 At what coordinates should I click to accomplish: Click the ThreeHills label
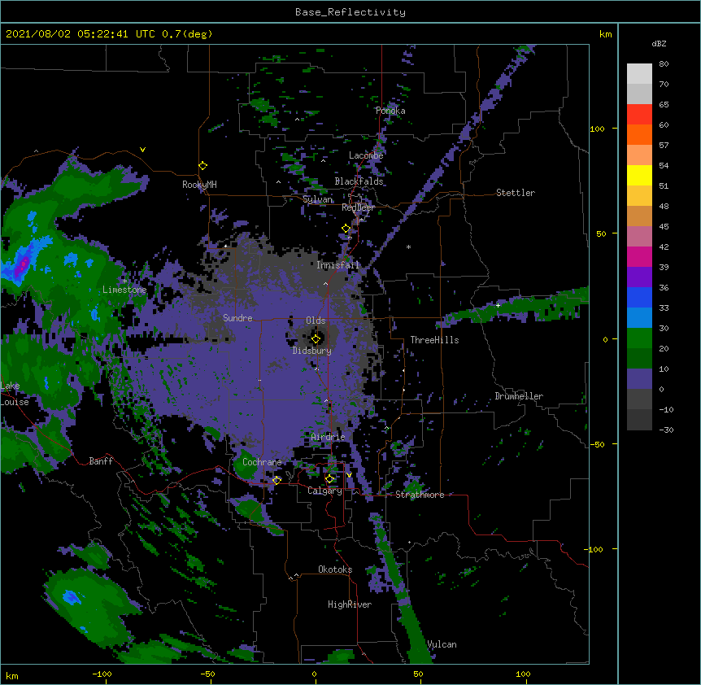tap(434, 340)
